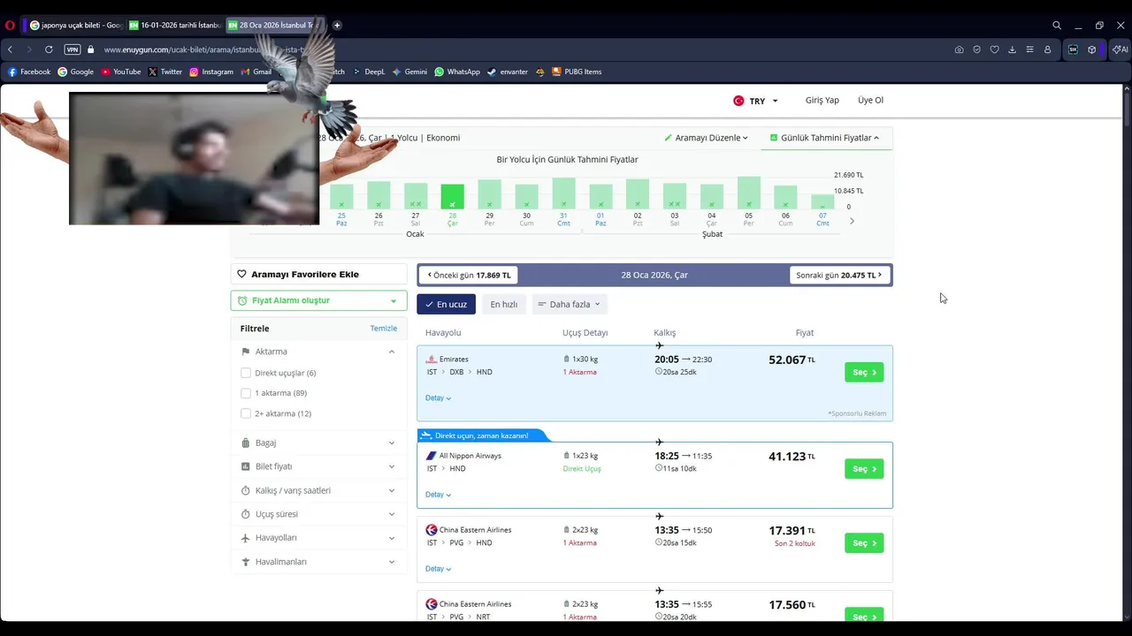Expand the Havalimanları filter section

click(x=318, y=562)
